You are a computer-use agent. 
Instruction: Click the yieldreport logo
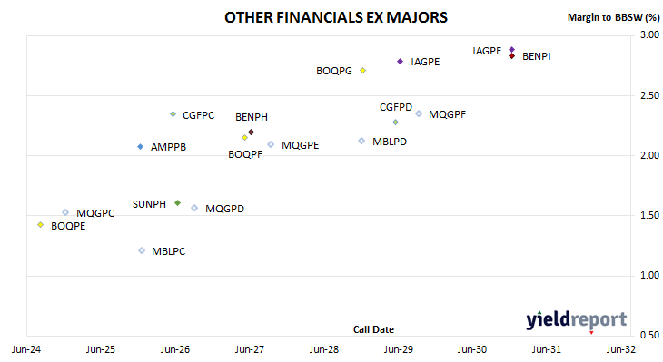pyautogui.click(x=577, y=320)
